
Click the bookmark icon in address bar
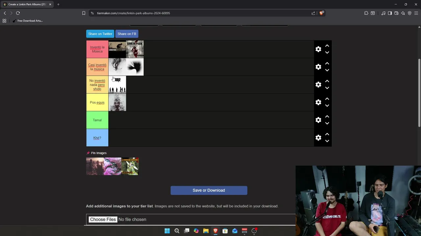(x=84, y=13)
